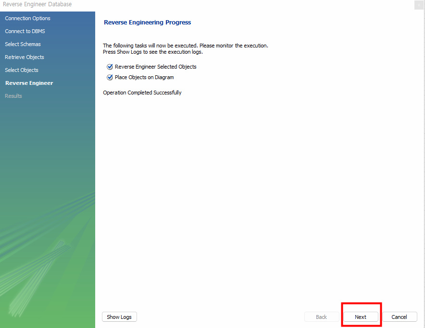Click Operation Completed Successfully status text
Screen dimensions: 425x328
click(x=142, y=93)
